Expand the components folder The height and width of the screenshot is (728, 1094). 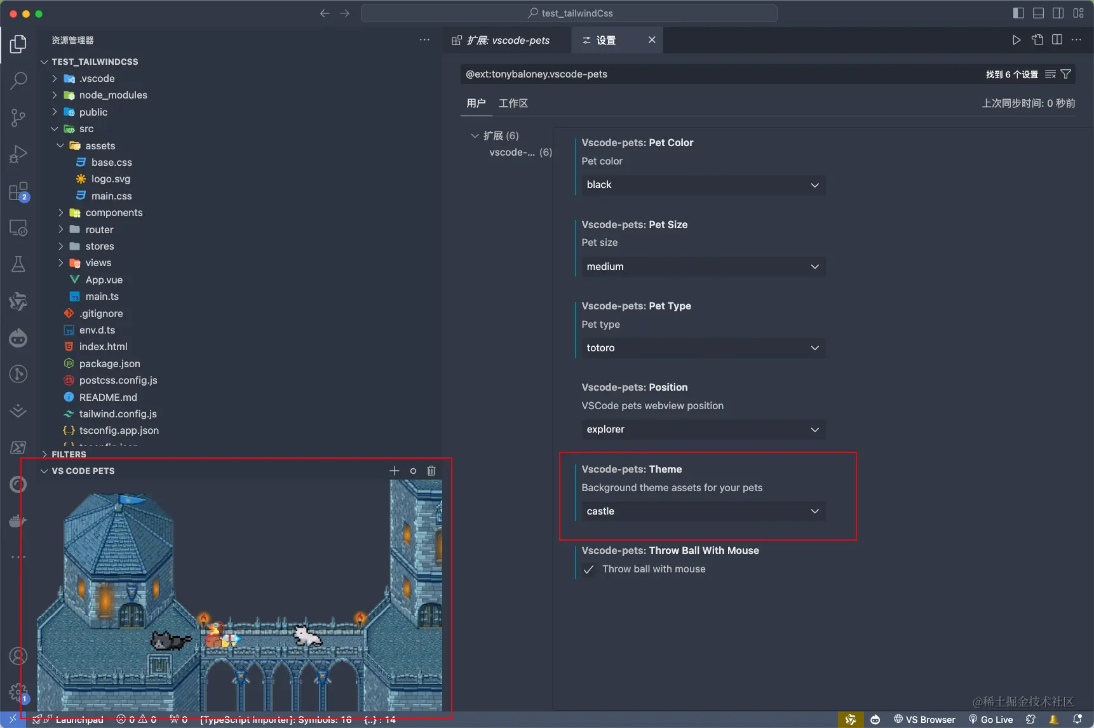coord(60,213)
